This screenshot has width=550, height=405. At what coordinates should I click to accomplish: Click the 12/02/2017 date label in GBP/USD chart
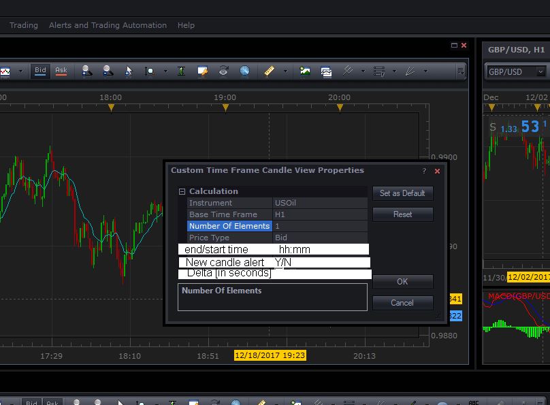click(x=529, y=277)
